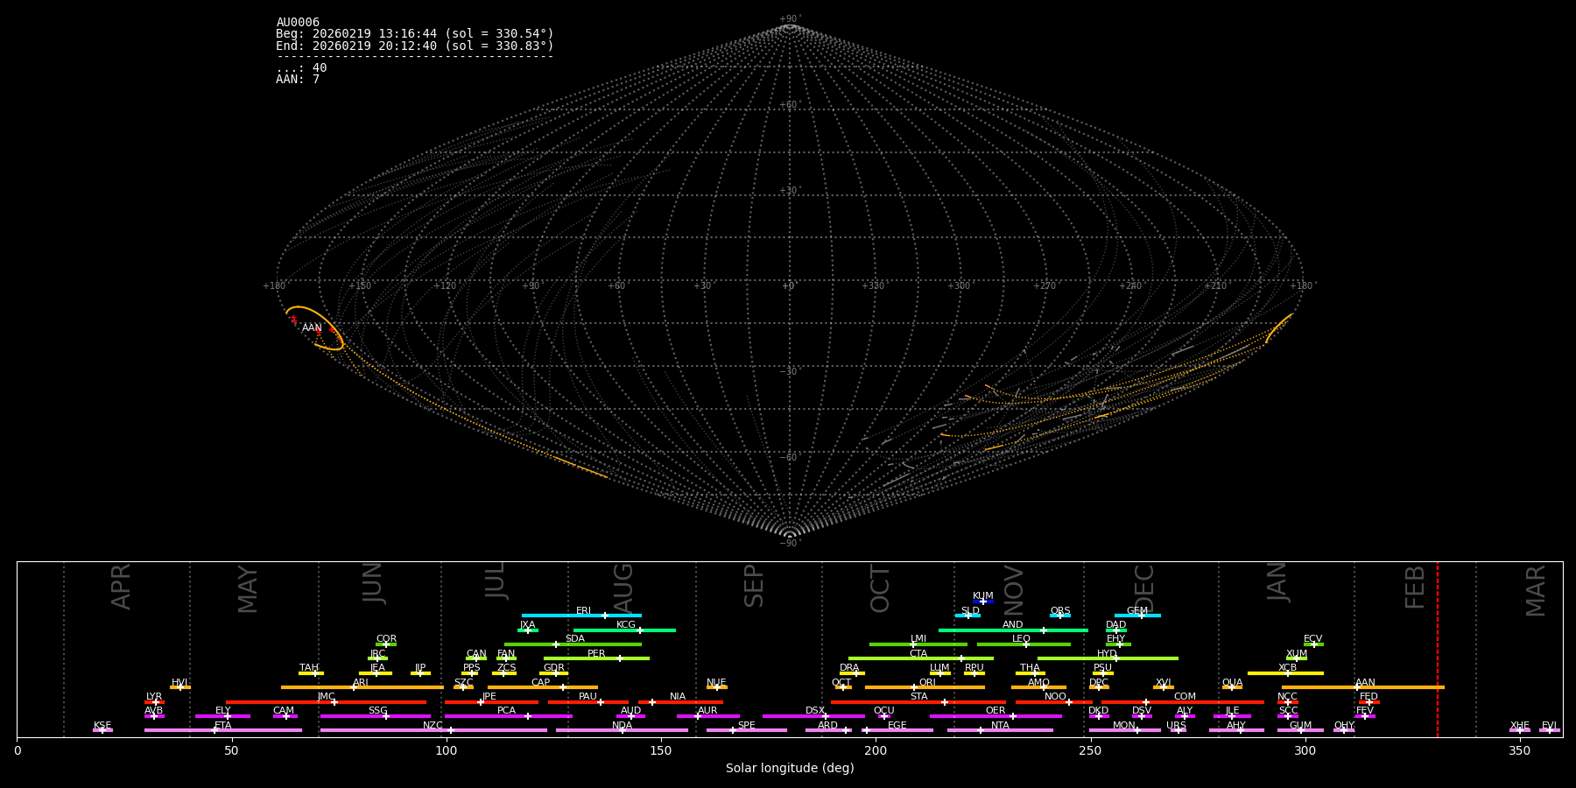Select the AND shower label
1576x788 pixels.
1013,625
